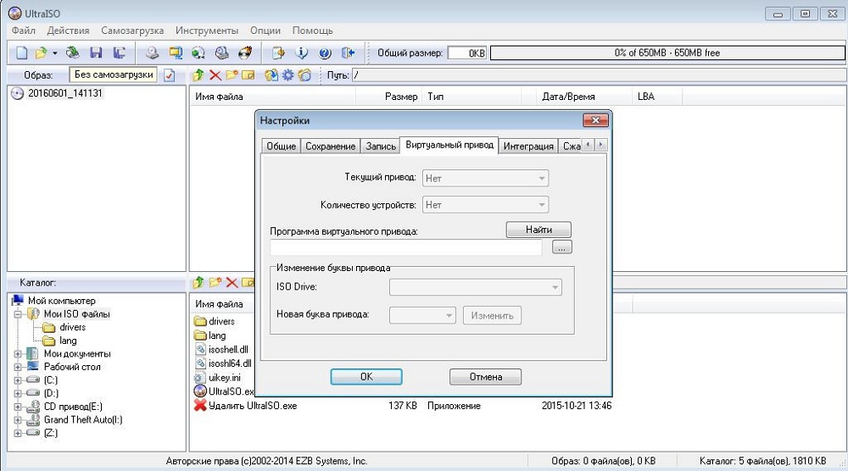Switch to the Интеграция tab
Image resolution: width=848 pixels, height=471 pixels.
(528, 147)
